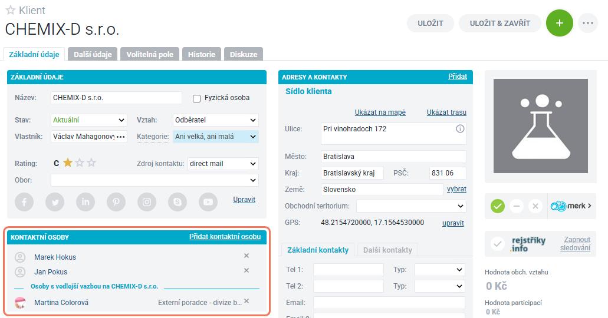Image resolution: width=608 pixels, height=318 pixels.
Task: Click the Název input field
Action: [x=116, y=98]
